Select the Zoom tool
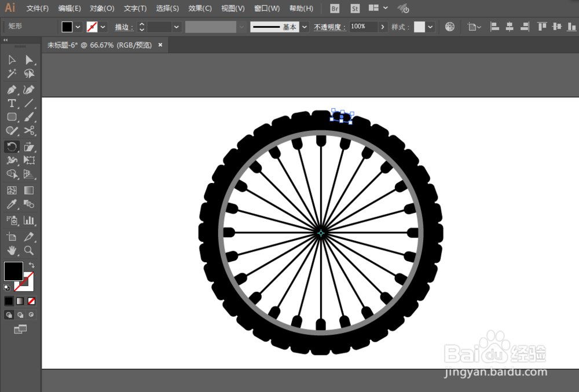Viewport: 579px width, 392px height. [x=29, y=251]
